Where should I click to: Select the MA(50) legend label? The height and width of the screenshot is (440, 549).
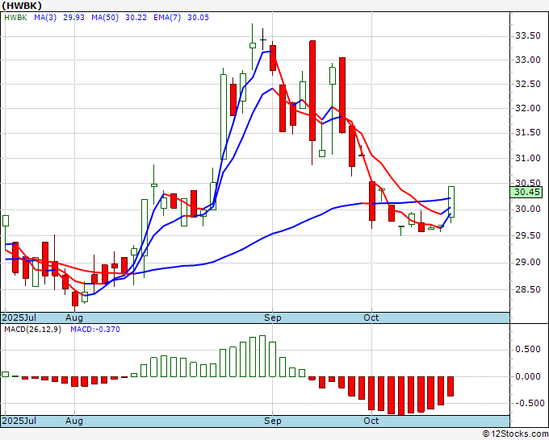[105, 18]
